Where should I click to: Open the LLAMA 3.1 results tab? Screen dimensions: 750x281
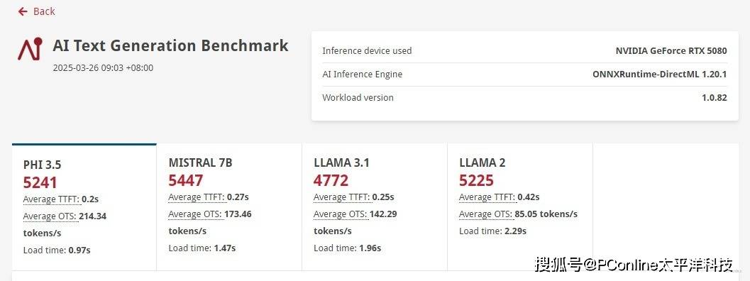(375, 206)
